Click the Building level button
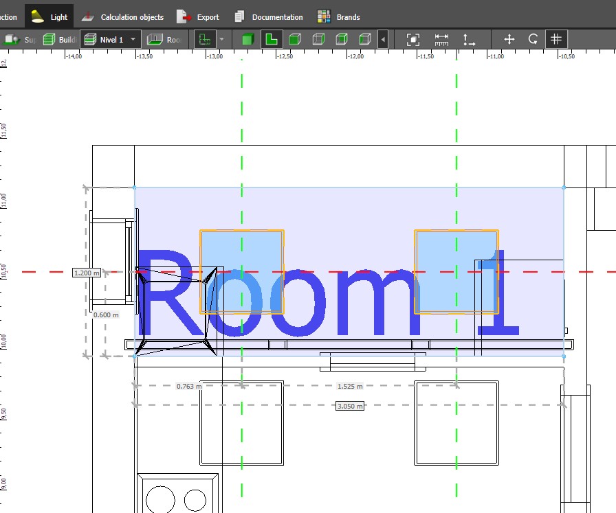The height and width of the screenshot is (513, 616). [x=60, y=39]
